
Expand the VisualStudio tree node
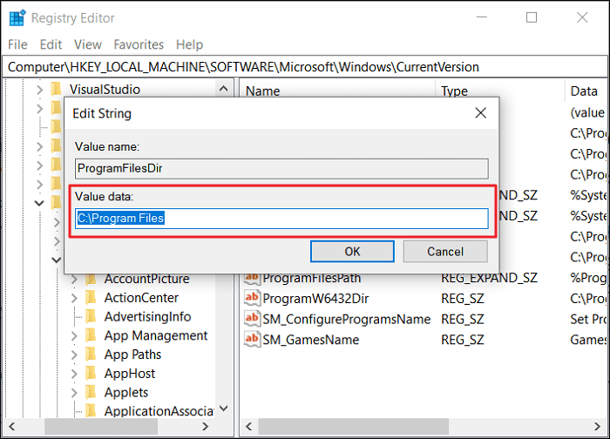pos(39,89)
